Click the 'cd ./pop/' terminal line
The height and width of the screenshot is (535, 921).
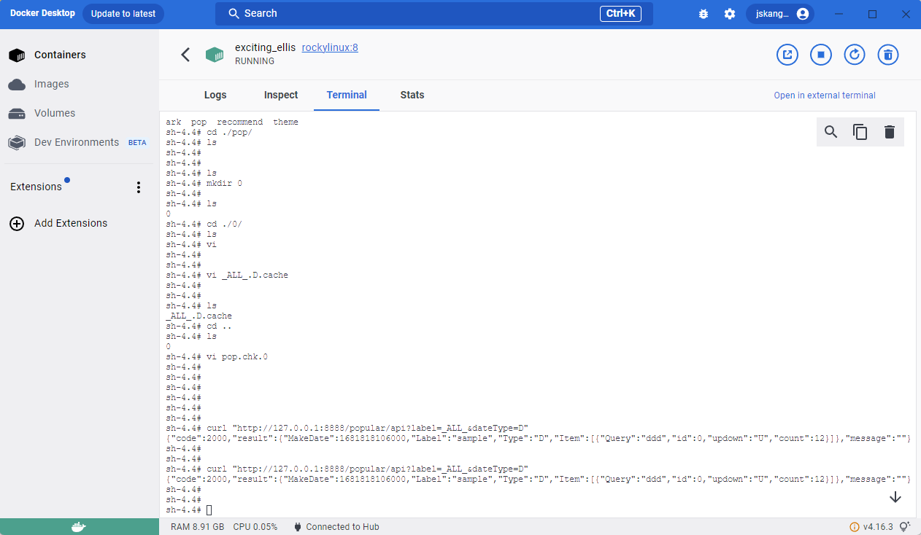(209, 133)
